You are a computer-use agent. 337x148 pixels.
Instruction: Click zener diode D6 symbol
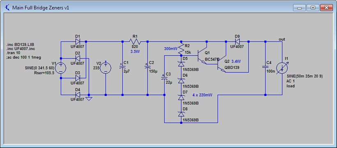[181, 80]
